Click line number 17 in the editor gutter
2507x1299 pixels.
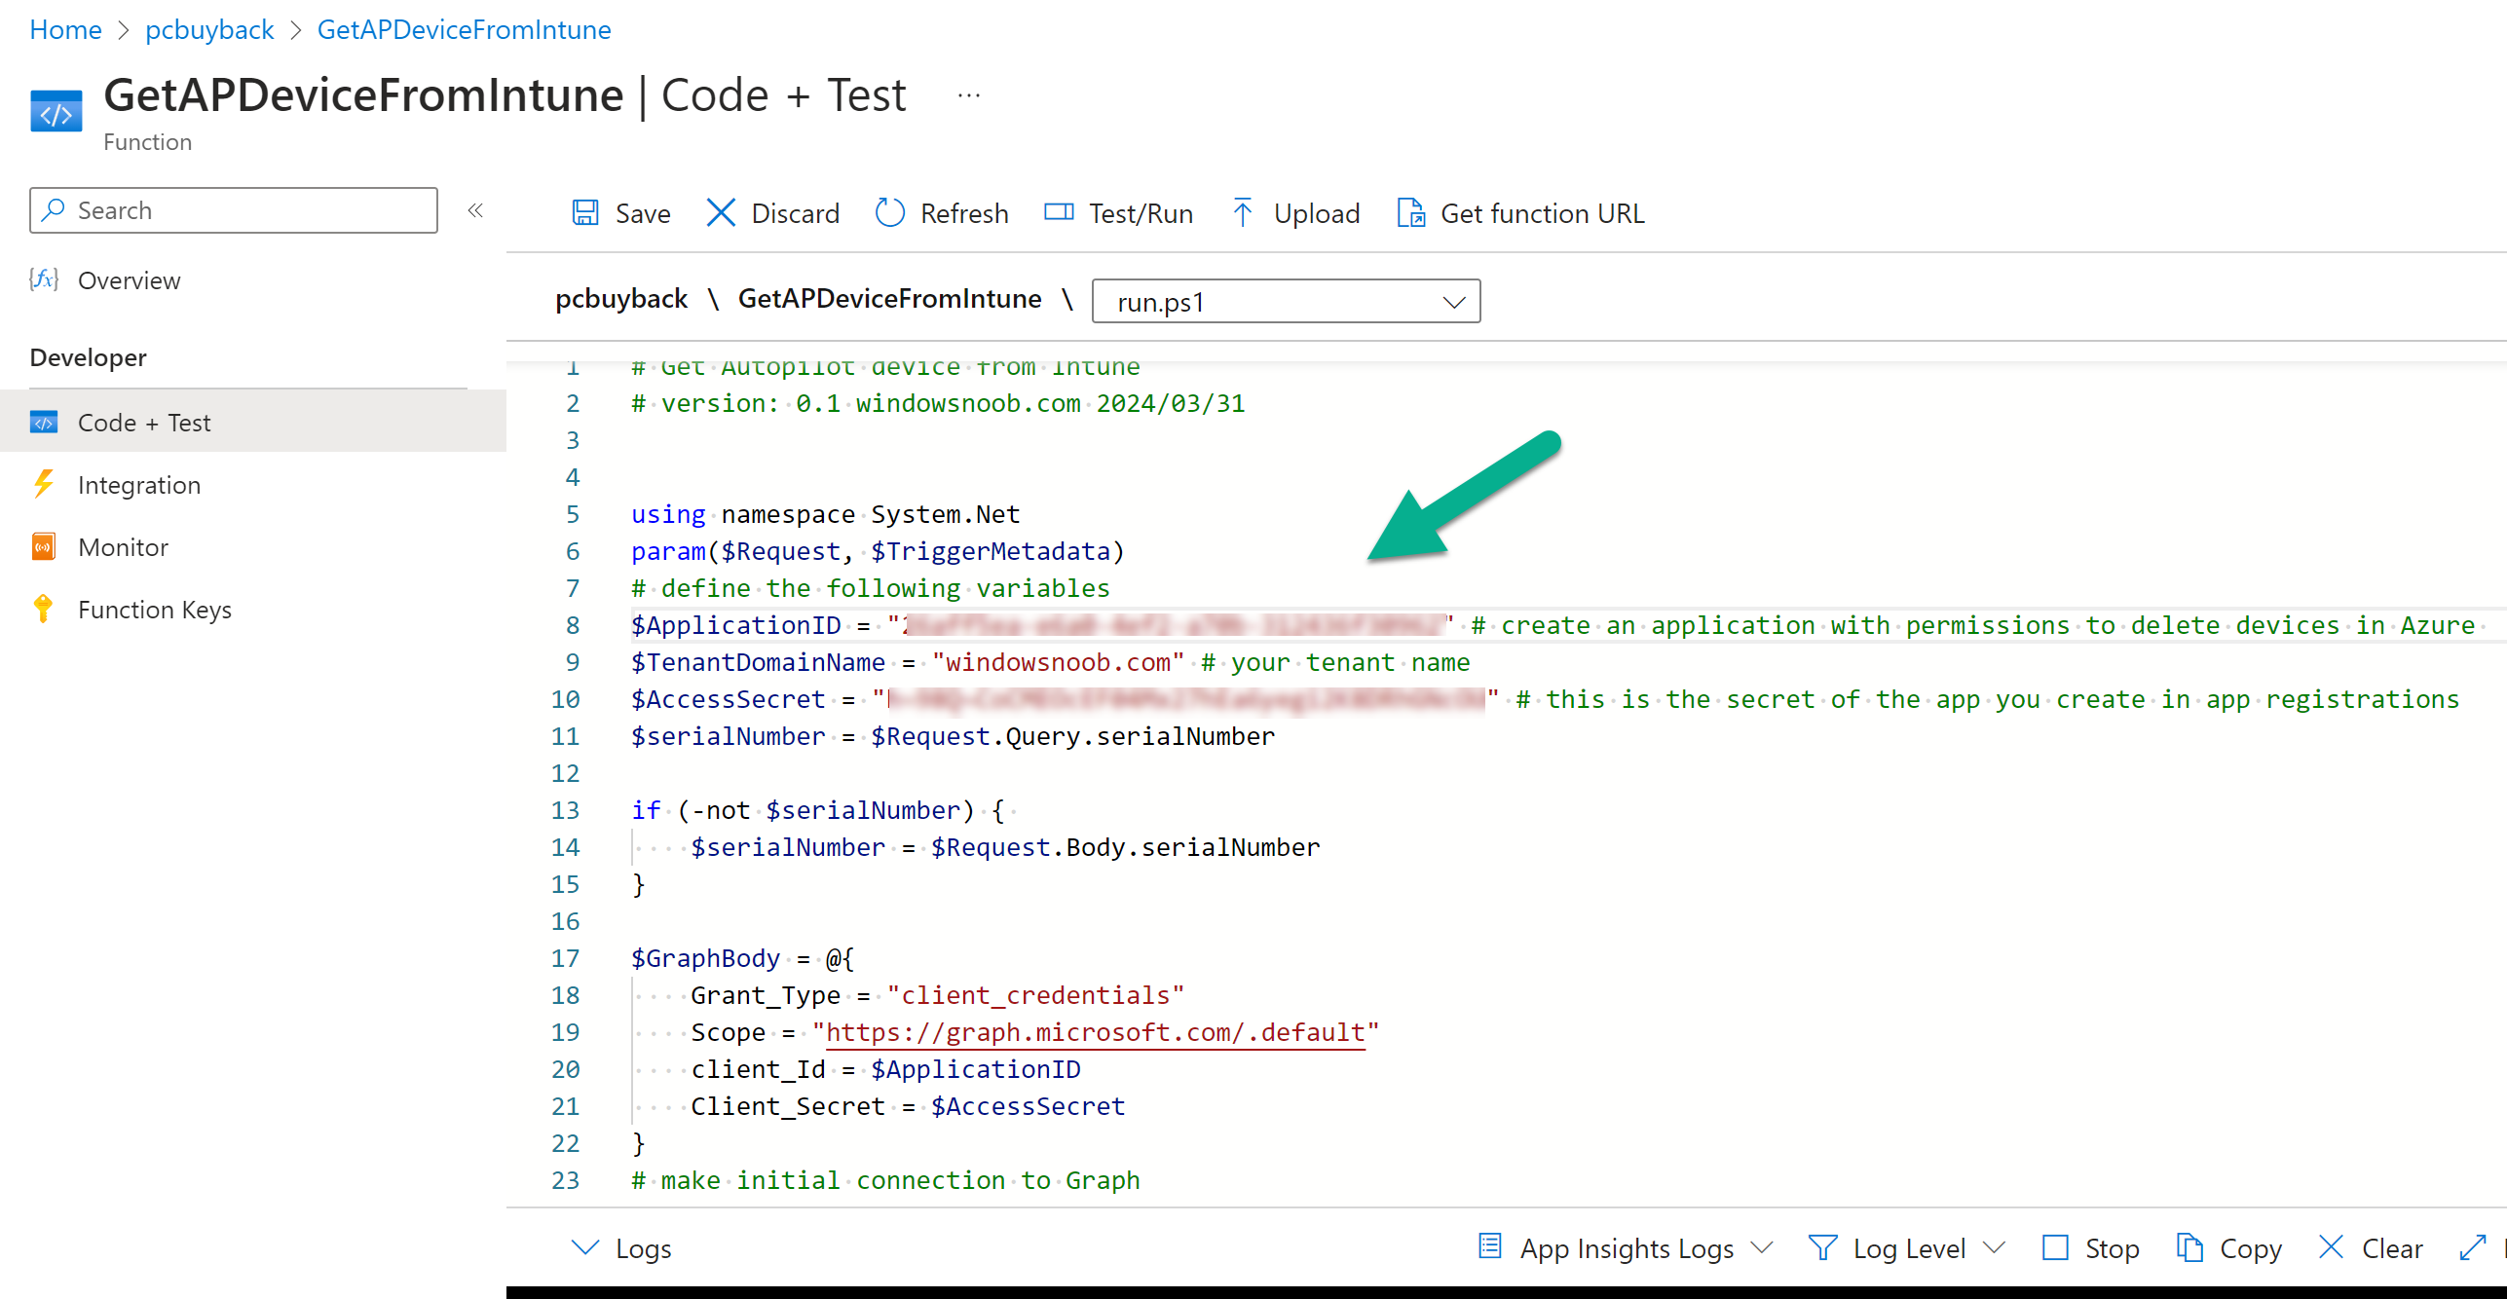pos(565,958)
